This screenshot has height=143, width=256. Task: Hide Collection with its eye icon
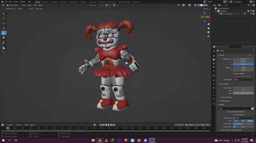(x=251, y=11)
